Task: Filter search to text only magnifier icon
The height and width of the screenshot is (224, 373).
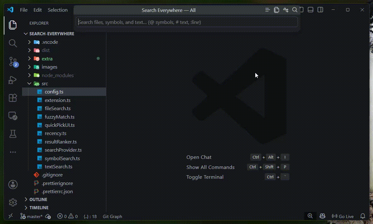Action: click(x=295, y=10)
